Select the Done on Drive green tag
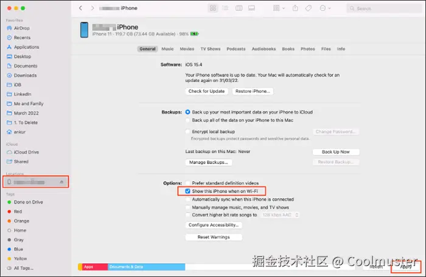This screenshot has height=277, width=426. 25,202
